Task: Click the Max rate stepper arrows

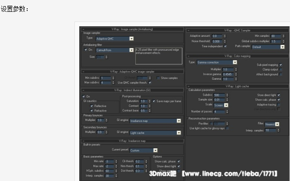Action: point(116,166)
